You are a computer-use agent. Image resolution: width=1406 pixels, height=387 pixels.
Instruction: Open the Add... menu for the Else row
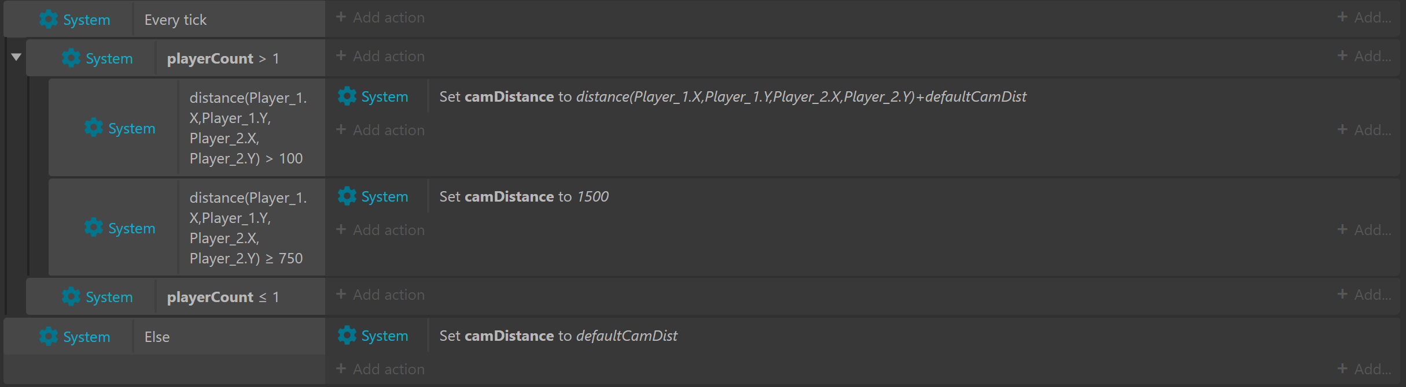pyautogui.click(x=1364, y=369)
